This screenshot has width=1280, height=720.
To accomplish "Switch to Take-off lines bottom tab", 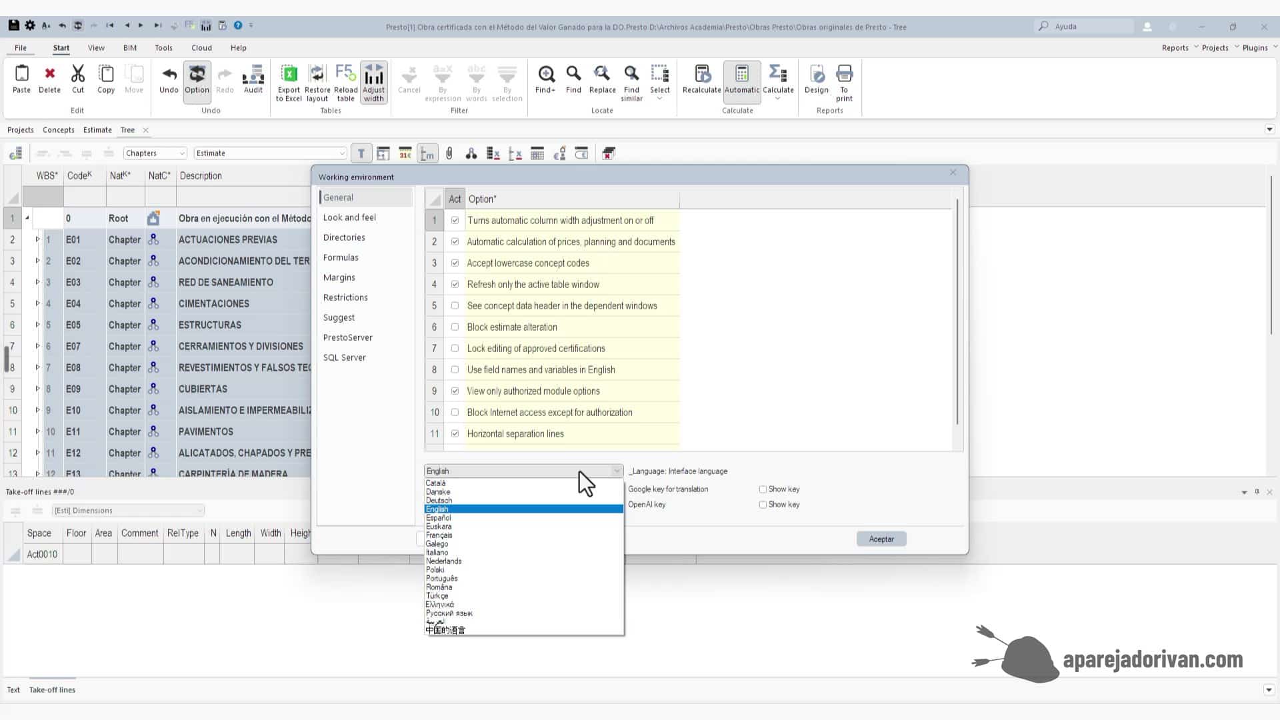I will click(52, 690).
